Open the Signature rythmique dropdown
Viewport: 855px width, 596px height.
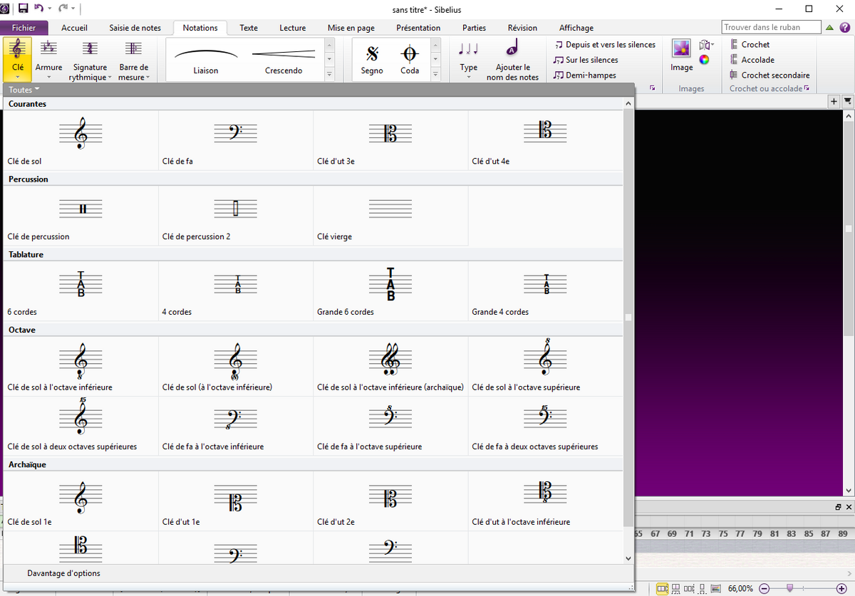tap(90, 59)
